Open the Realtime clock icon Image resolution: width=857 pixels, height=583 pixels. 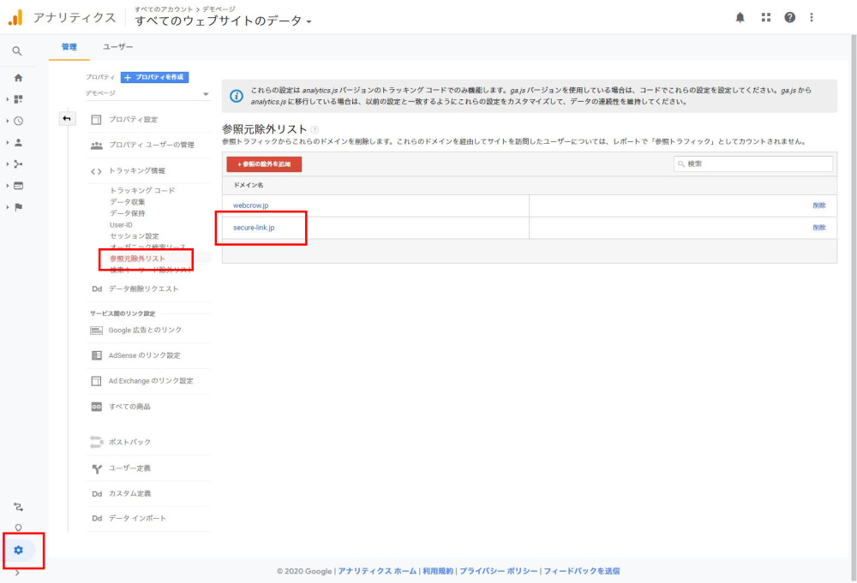[x=18, y=121]
